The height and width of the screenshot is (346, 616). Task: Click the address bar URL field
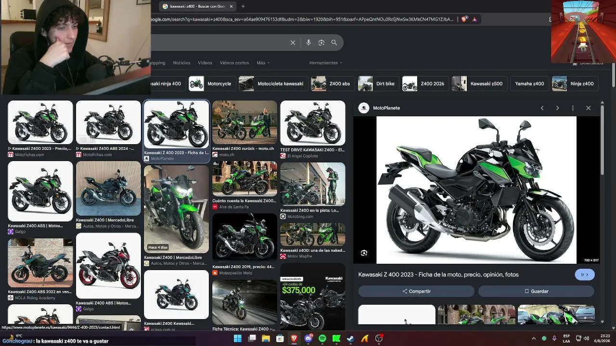pyautogui.click(x=302, y=19)
